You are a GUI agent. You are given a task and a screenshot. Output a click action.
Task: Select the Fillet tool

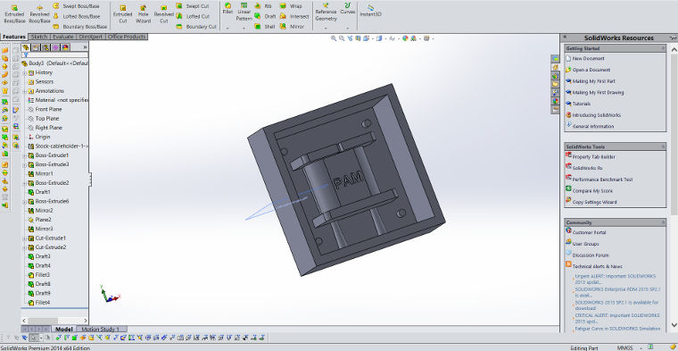coord(227,9)
